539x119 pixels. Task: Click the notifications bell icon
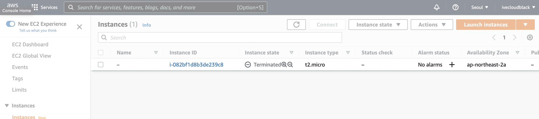click(437, 7)
